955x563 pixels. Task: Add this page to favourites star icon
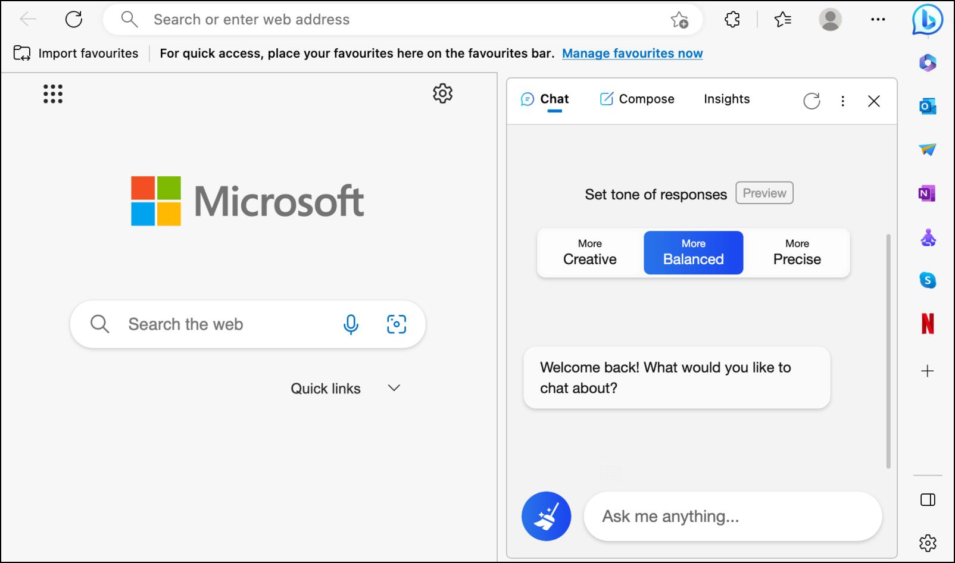(679, 20)
